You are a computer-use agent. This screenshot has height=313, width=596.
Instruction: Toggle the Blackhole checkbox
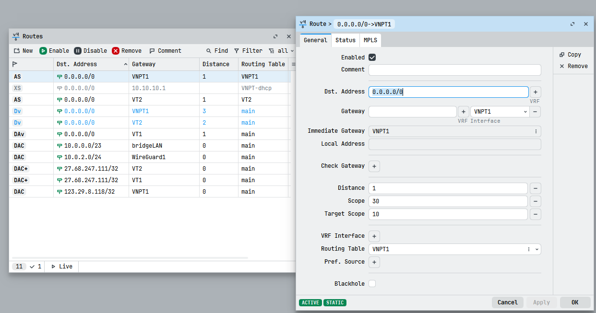pos(372,284)
